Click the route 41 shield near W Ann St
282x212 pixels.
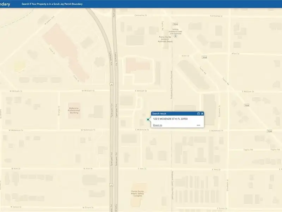(111, 184)
